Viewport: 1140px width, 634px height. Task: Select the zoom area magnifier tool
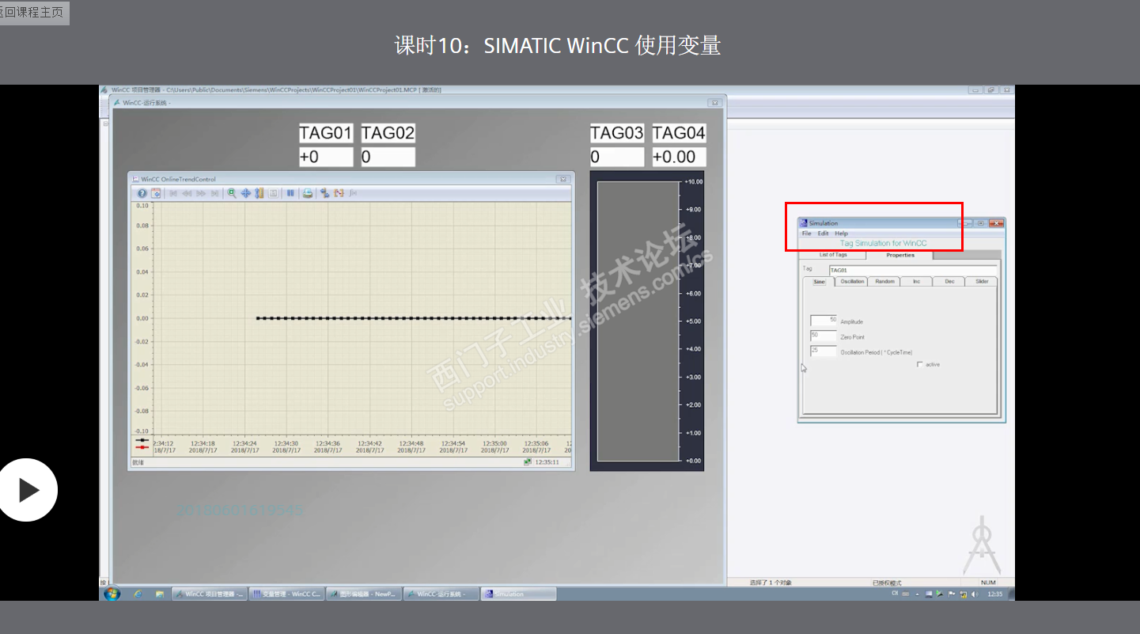(x=232, y=193)
